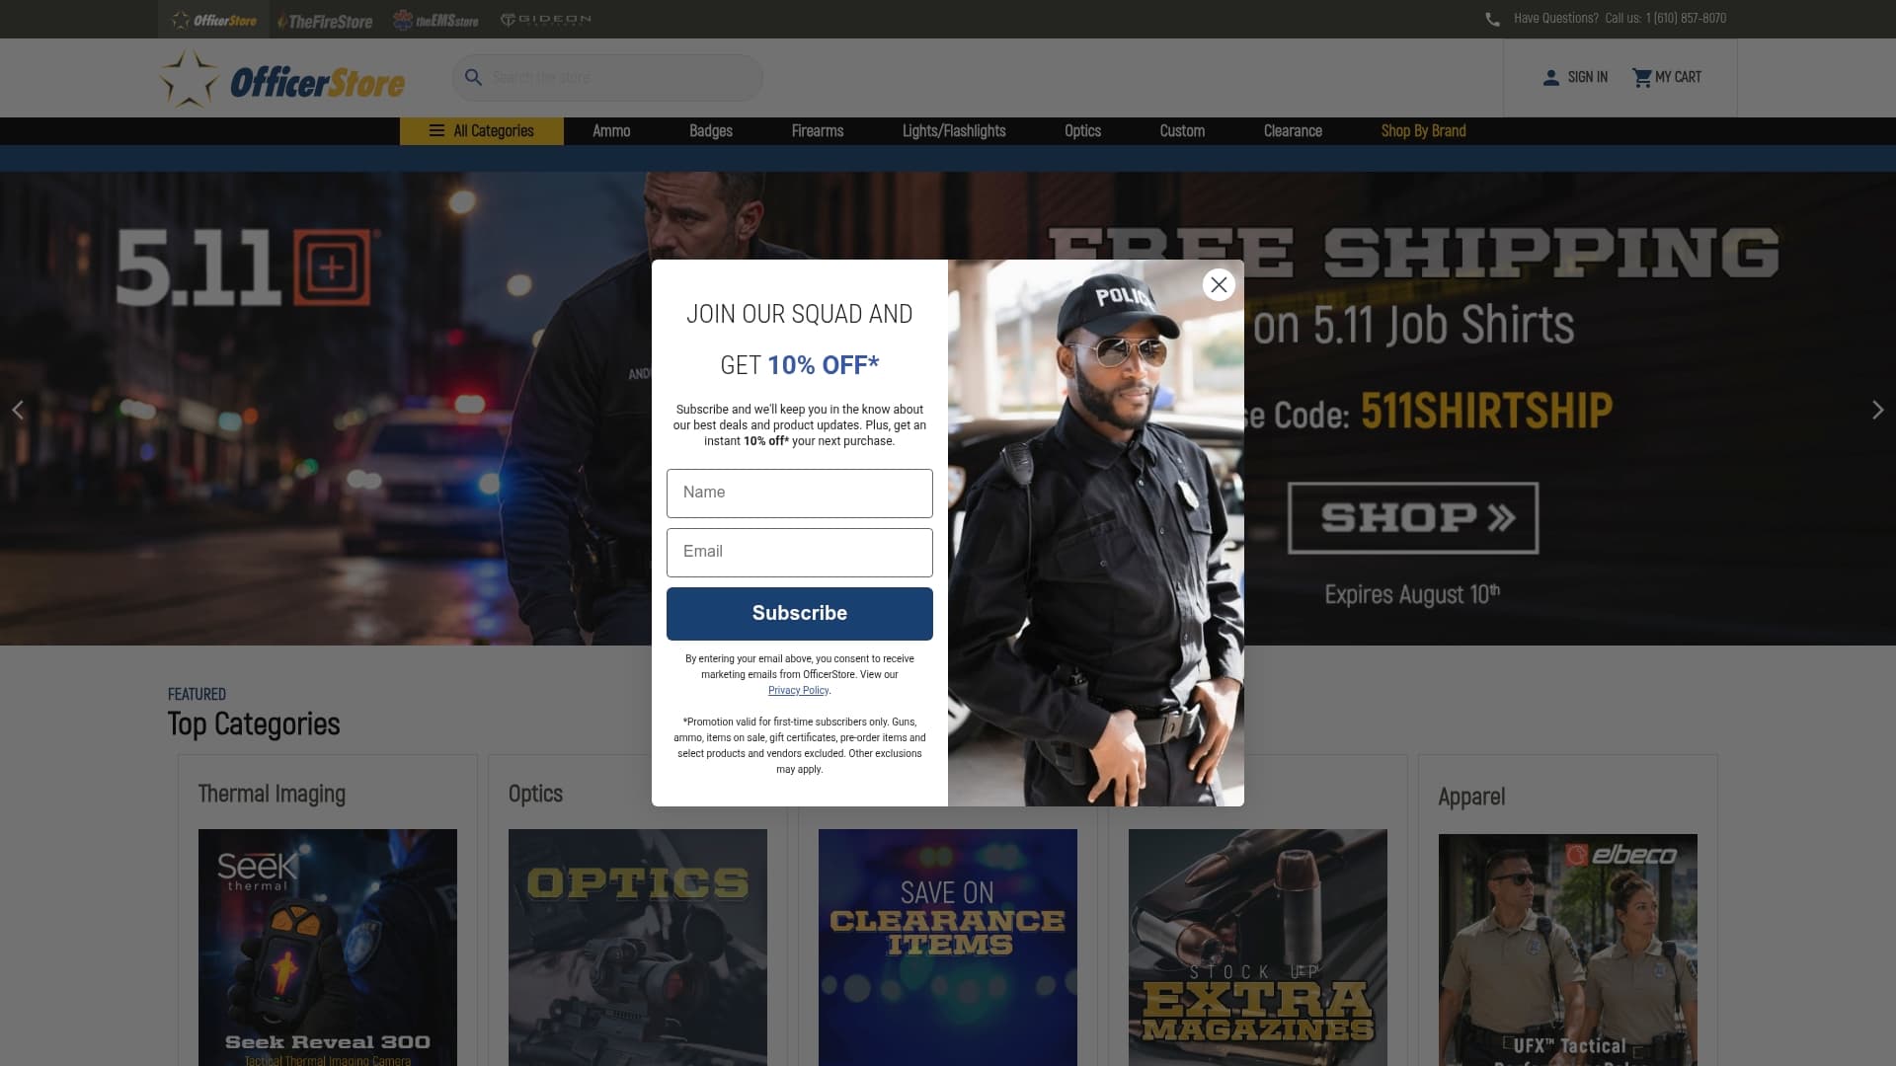Click police officer popup image
1896x1066 pixels.
(x=1096, y=533)
